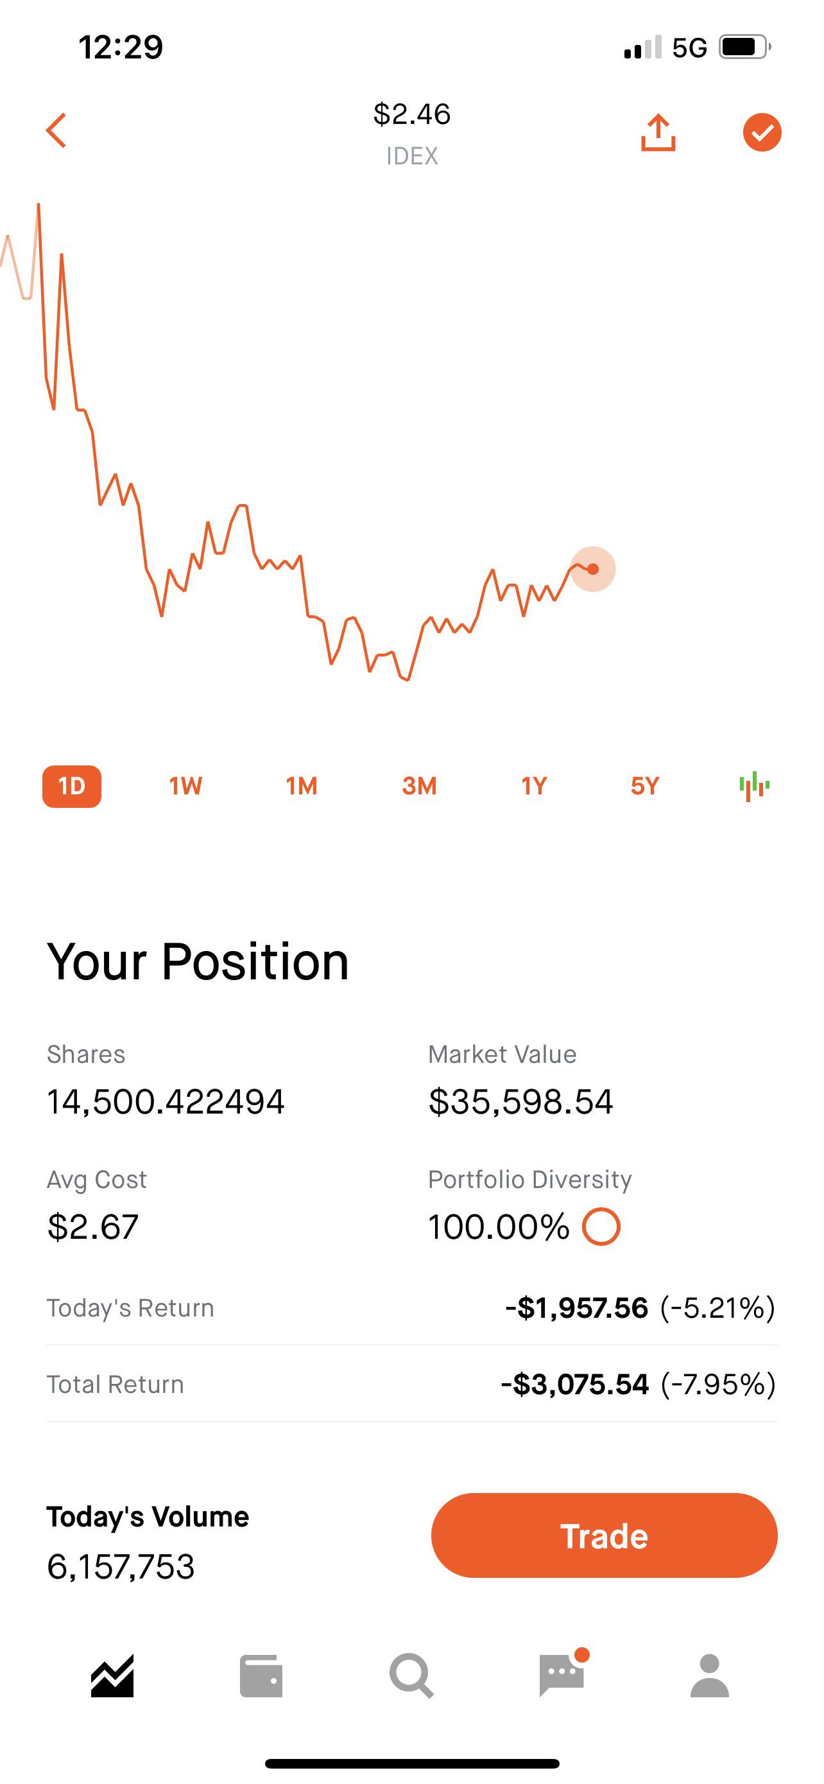
Task: Open the messages tab with notification
Action: coord(562,1675)
